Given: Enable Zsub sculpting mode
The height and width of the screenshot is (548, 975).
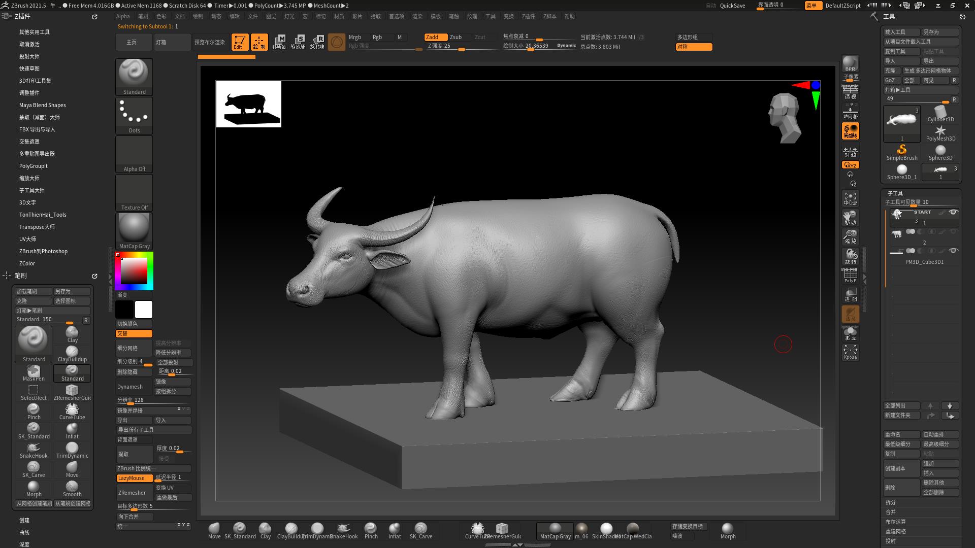Looking at the screenshot, I should point(456,37).
